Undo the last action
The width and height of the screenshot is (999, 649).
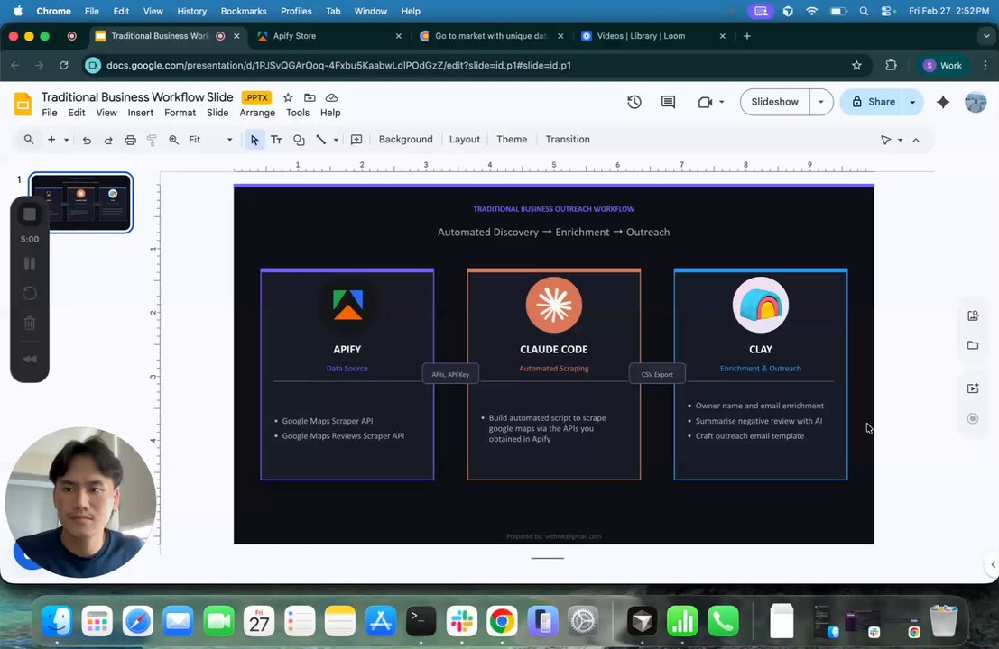click(x=87, y=140)
